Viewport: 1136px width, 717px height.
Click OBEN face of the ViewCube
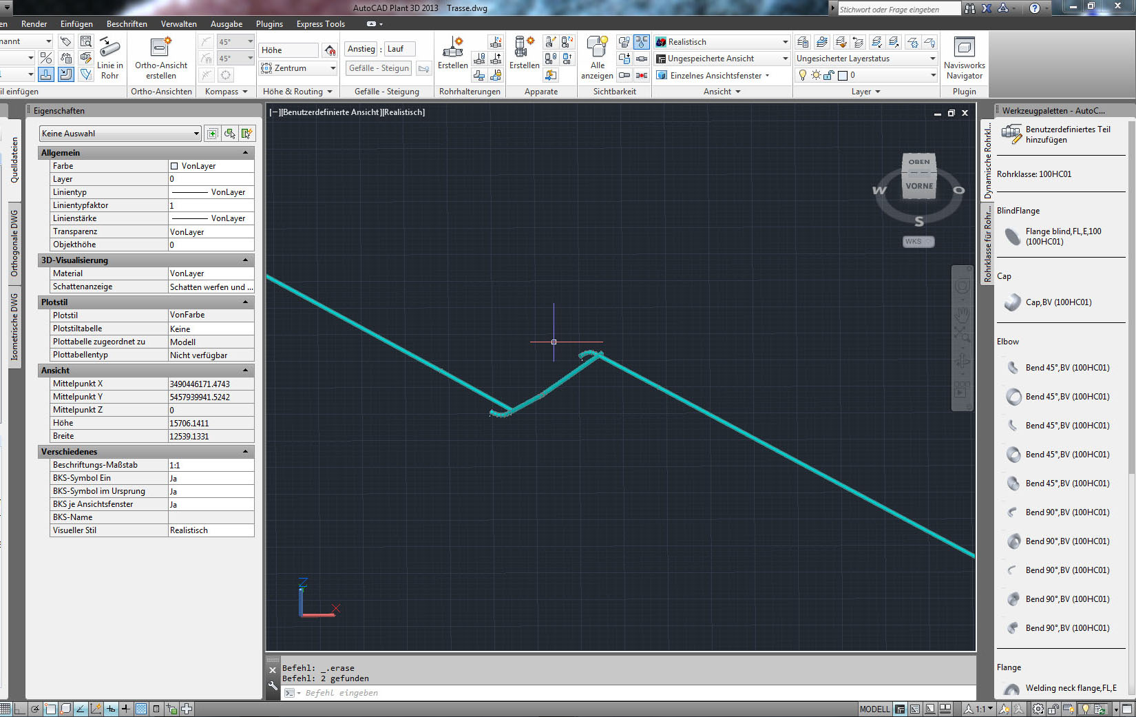click(918, 162)
